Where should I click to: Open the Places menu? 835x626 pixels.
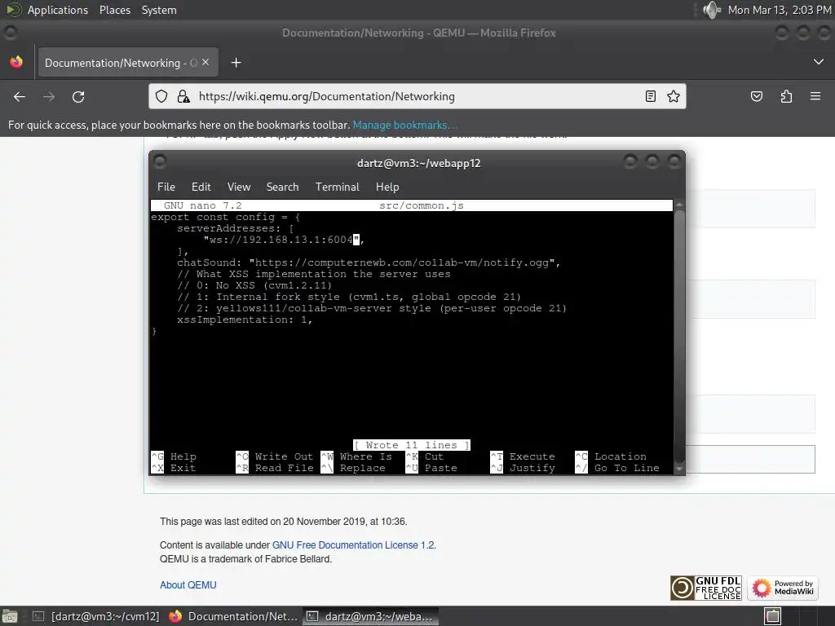114,10
